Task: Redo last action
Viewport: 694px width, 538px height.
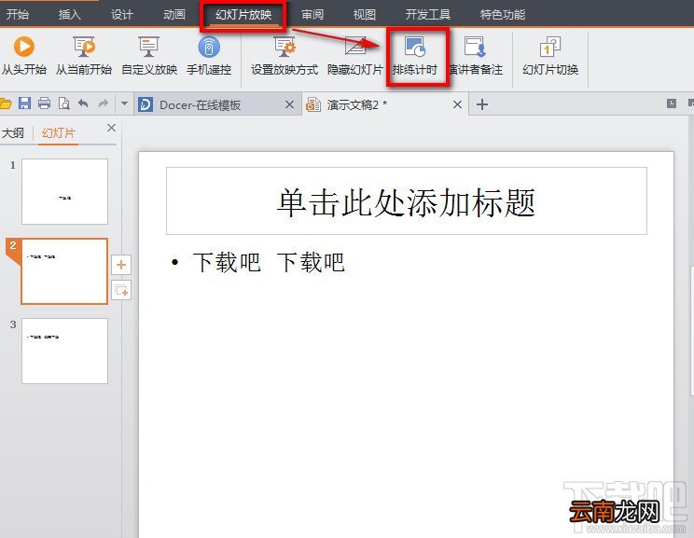Action: click(104, 103)
